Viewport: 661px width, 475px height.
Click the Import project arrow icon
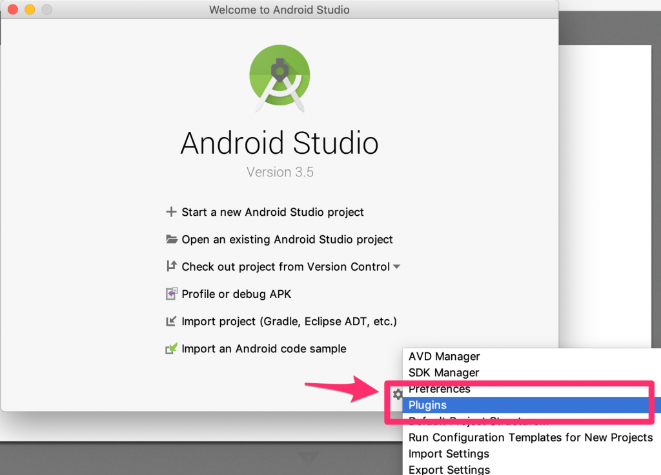click(170, 321)
